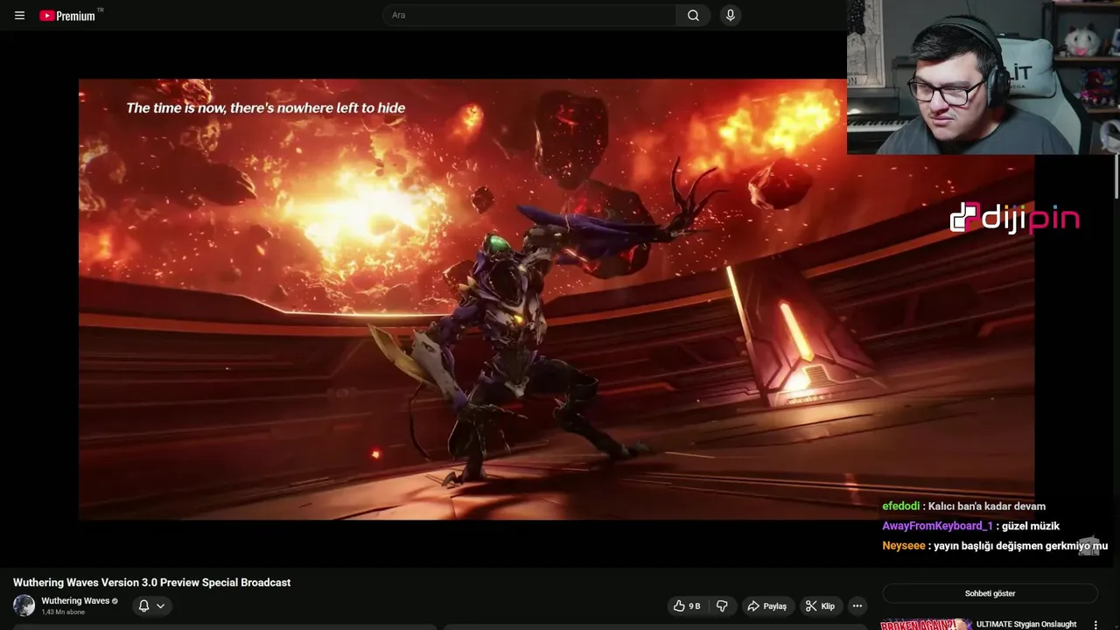
Task: Click chat username Neyseee
Action: [x=904, y=545]
